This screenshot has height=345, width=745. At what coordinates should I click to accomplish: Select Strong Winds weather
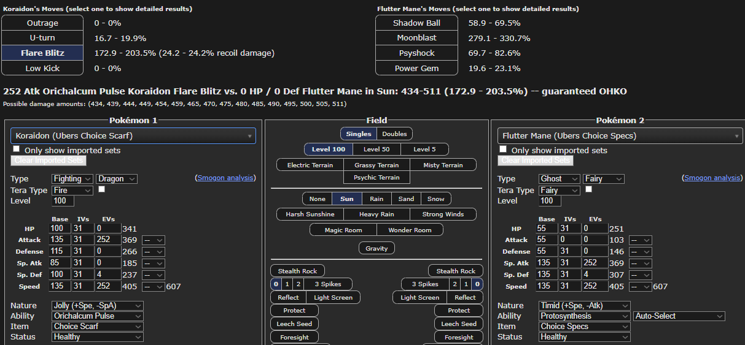[x=444, y=214]
